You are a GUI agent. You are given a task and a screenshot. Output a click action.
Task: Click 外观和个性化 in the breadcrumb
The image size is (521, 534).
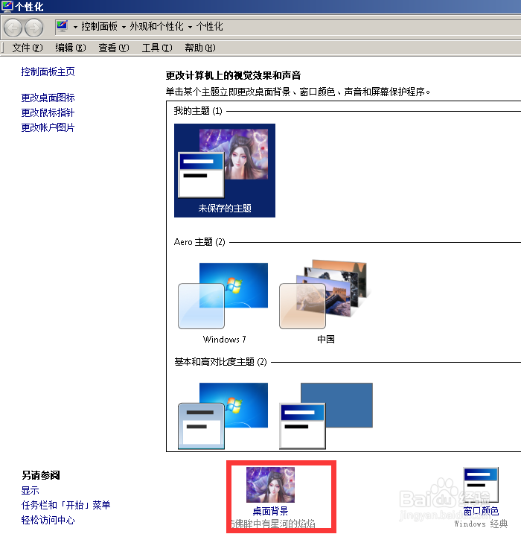coord(156,27)
